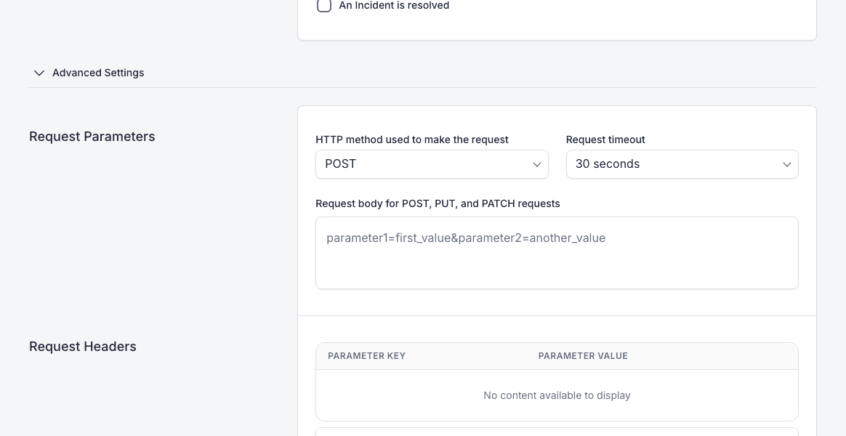Click the Request Headers section heading

[x=83, y=347]
